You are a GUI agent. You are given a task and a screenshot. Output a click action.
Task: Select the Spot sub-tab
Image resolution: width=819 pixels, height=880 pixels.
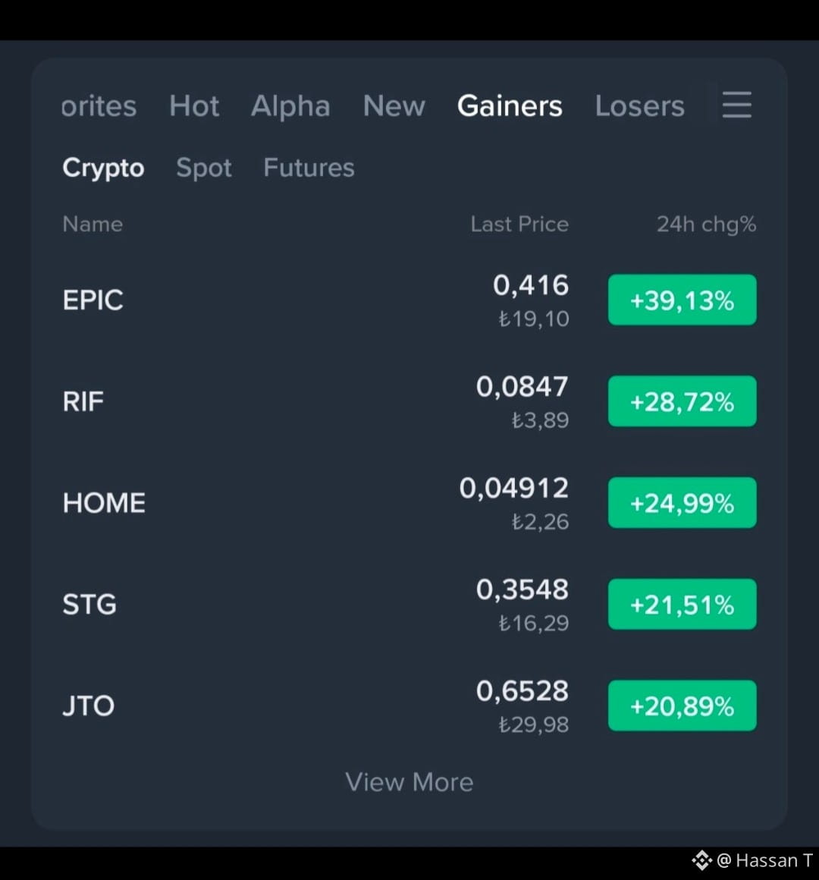[204, 168]
